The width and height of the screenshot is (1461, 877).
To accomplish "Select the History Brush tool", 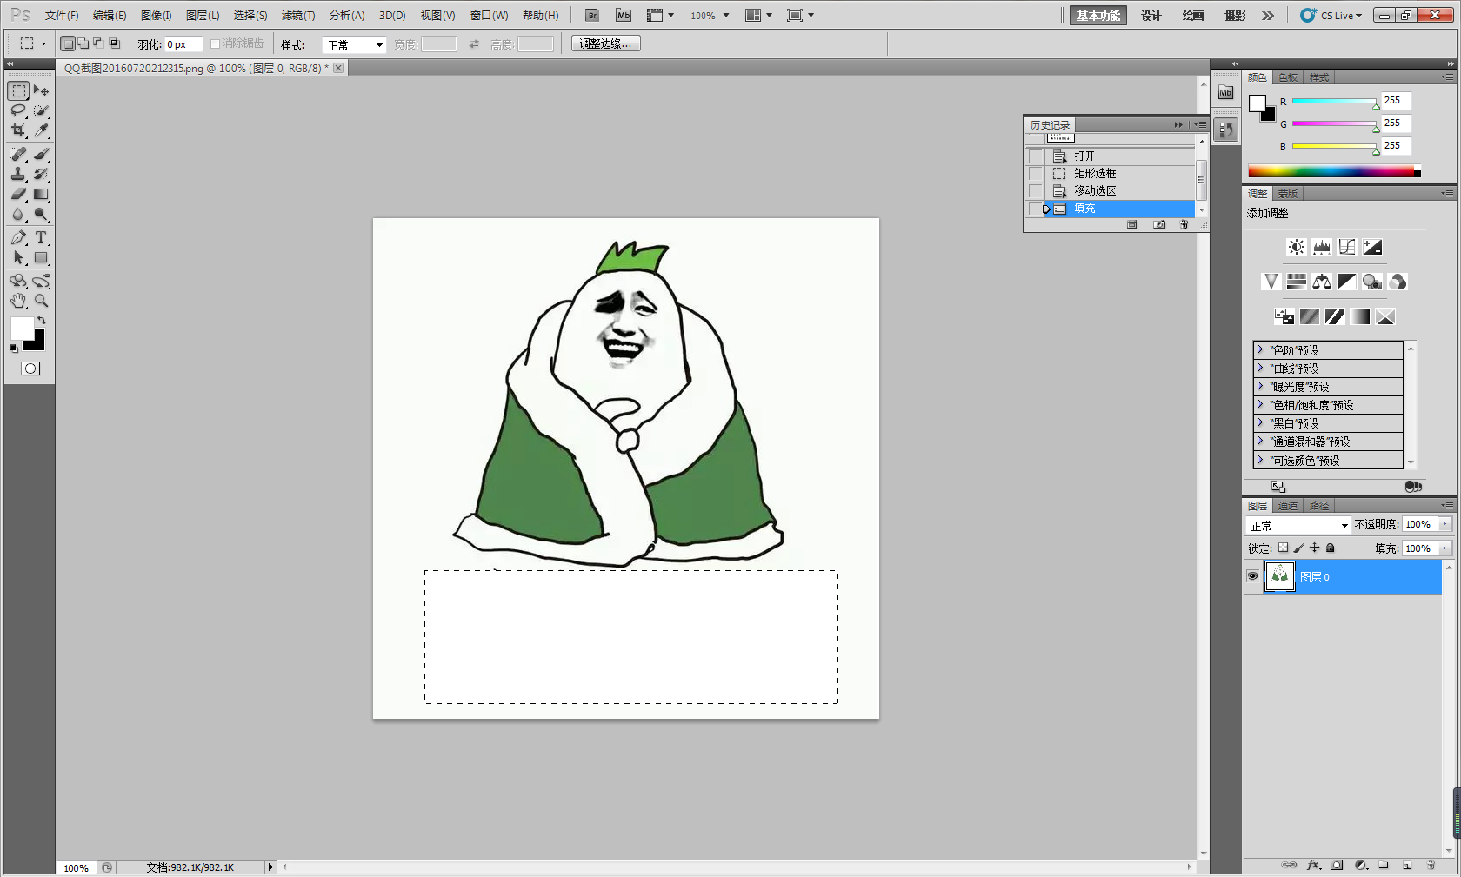I will [x=41, y=174].
